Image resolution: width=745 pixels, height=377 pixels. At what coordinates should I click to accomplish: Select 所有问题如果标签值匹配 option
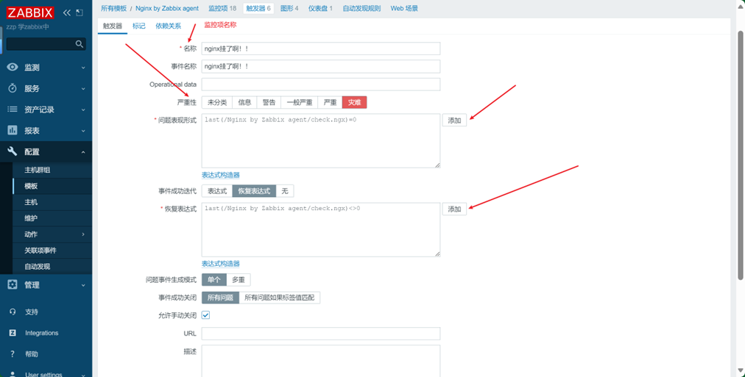tap(280, 298)
